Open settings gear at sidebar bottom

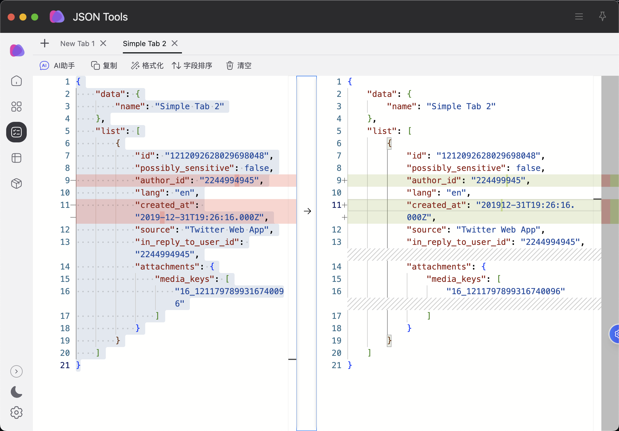click(x=16, y=413)
